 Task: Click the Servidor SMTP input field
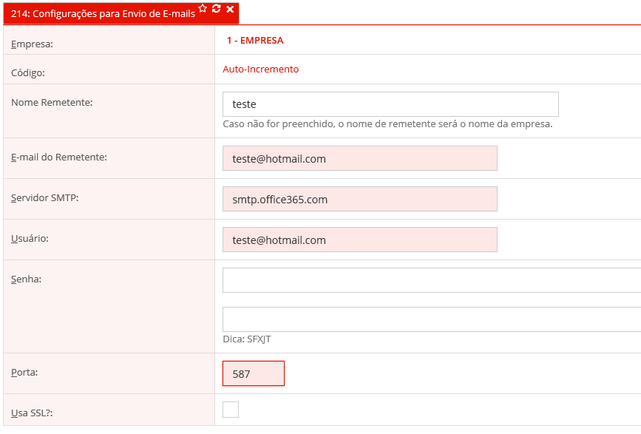[360, 199]
